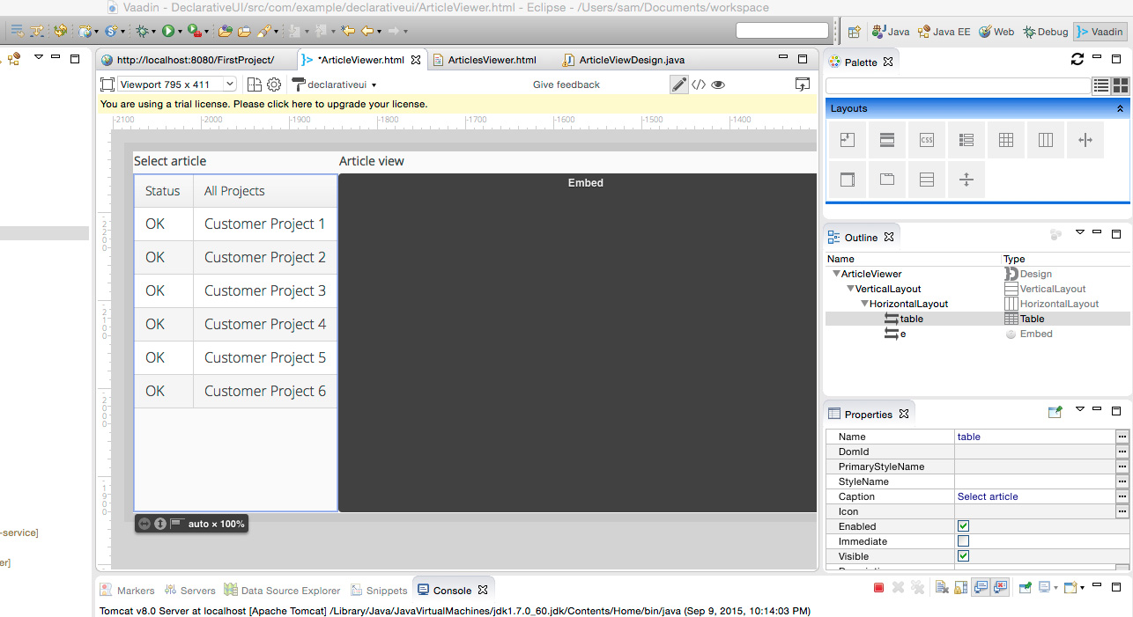
Task: Click the Pin Console icon
Action: [x=1026, y=588]
